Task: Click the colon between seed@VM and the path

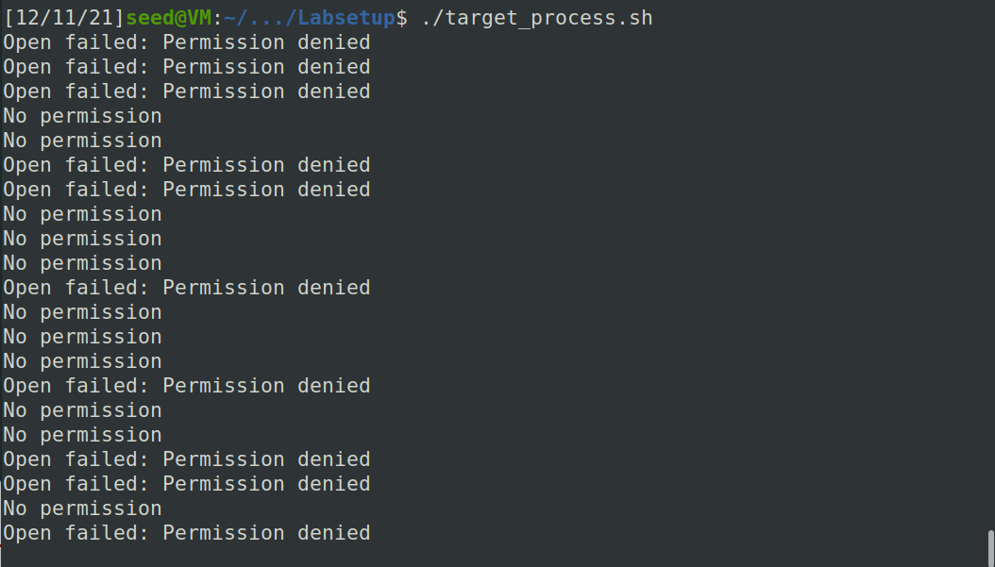Action: point(218,18)
